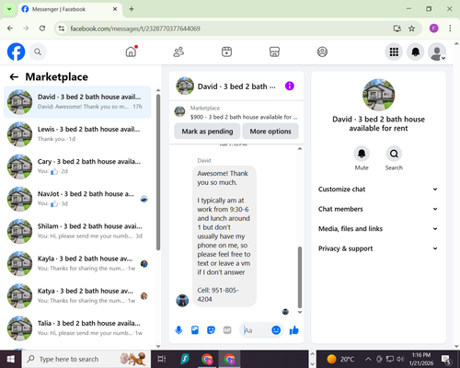Open the Friends icon in top navigation
This screenshot has width=460, height=368.
(x=178, y=52)
